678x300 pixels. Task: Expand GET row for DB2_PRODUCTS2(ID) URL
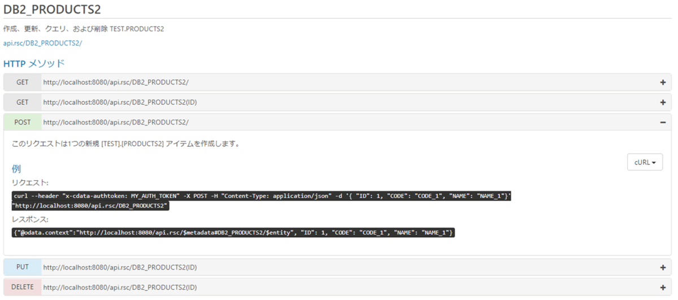(120, 102)
